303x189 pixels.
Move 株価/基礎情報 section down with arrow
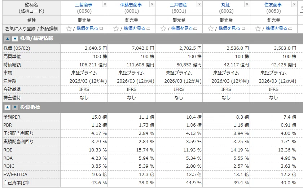(x=15, y=39)
